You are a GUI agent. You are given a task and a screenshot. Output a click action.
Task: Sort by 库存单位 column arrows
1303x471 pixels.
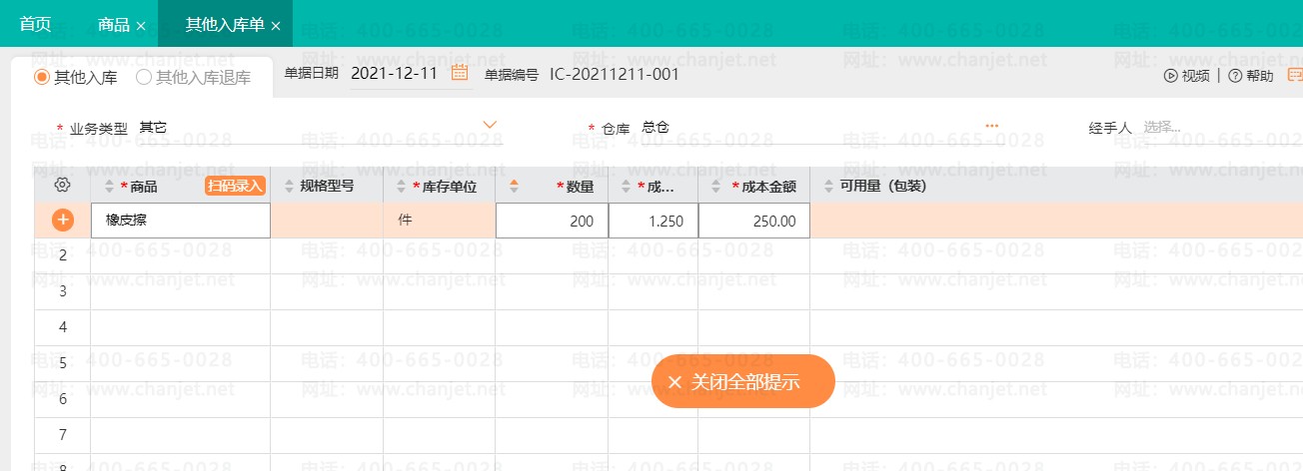pyautogui.click(x=403, y=186)
